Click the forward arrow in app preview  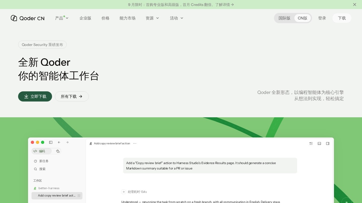(67, 142)
